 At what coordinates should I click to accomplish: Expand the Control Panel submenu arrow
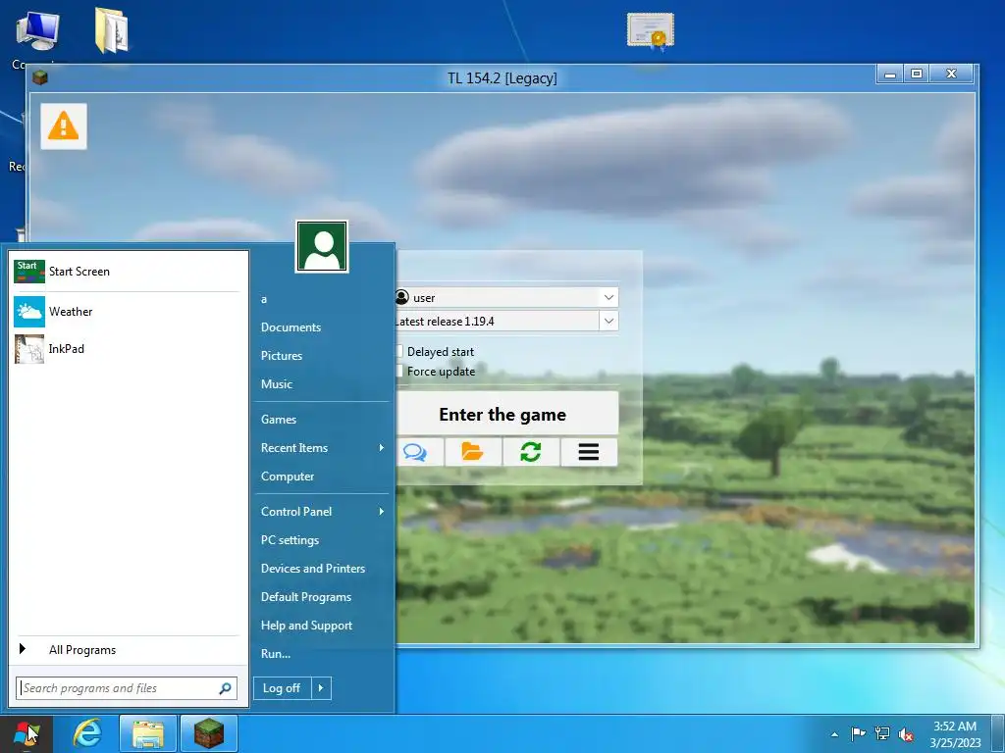pos(382,511)
